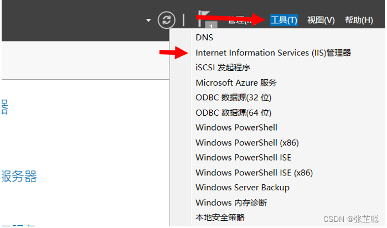Open ODBC 数据源(32 位)
Image resolution: width=387 pixels, height=228 pixels.
[234, 98]
